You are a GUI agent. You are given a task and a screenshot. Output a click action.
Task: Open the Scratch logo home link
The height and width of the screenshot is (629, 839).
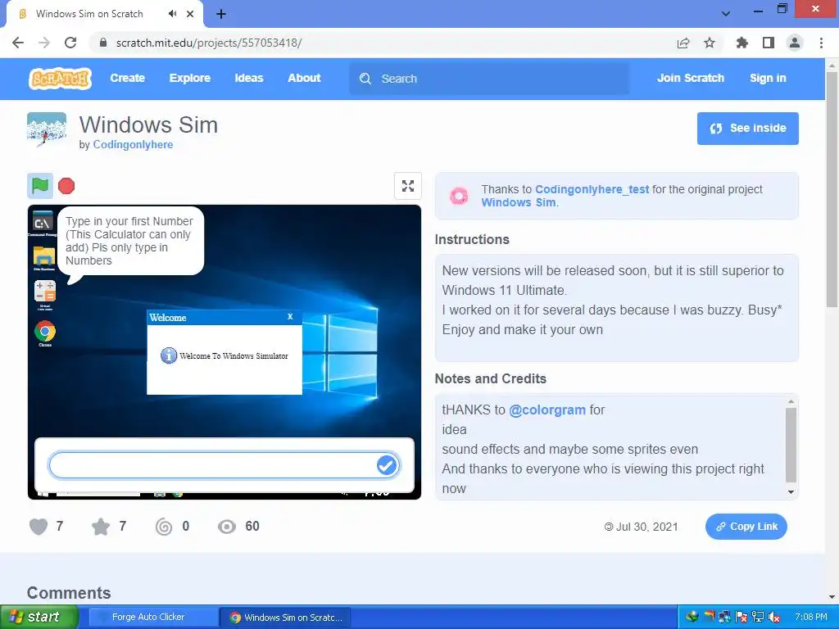tap(60, 79)
